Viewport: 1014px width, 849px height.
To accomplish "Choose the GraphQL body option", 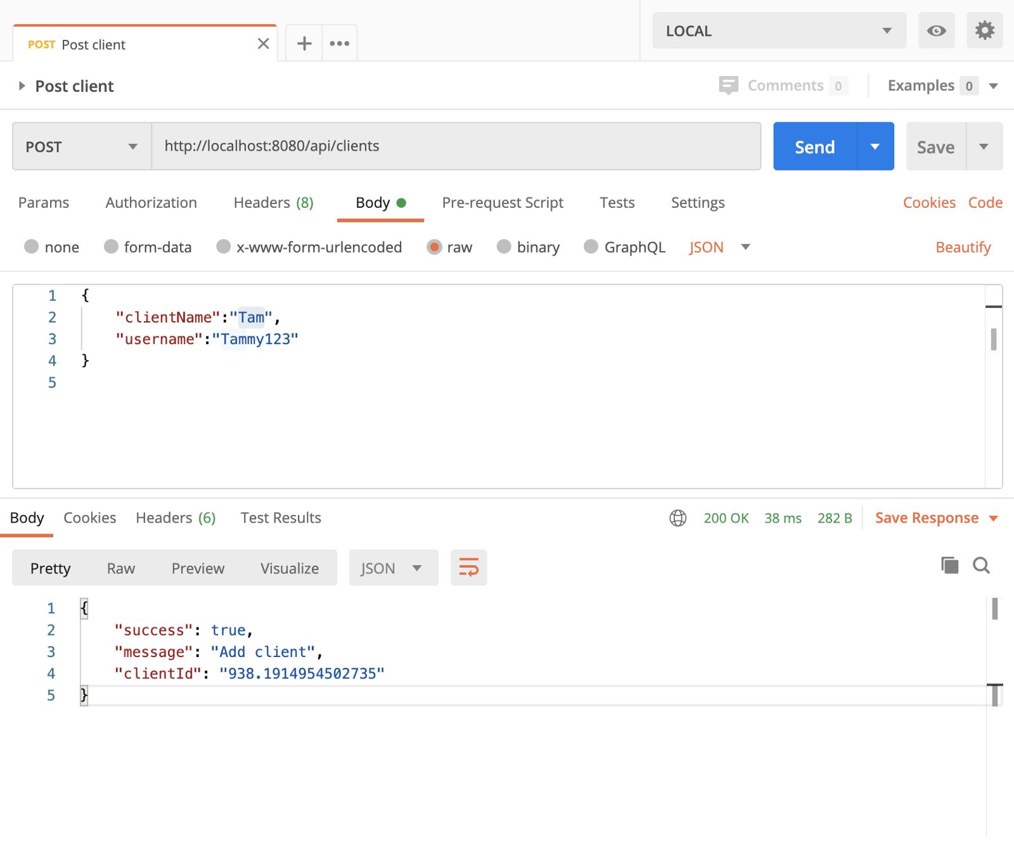I will (592, 247).
